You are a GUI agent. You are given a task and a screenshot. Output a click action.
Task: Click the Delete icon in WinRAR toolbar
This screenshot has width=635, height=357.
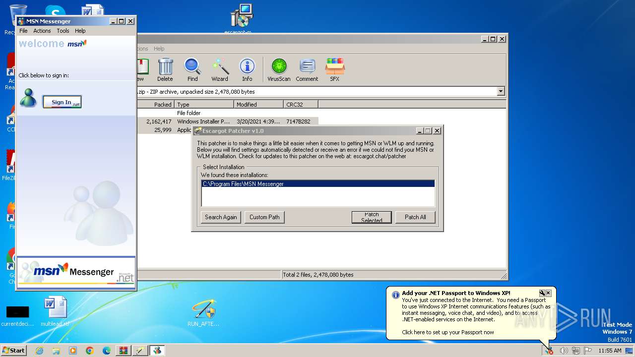pyautogui.click(x=165, y=69)
